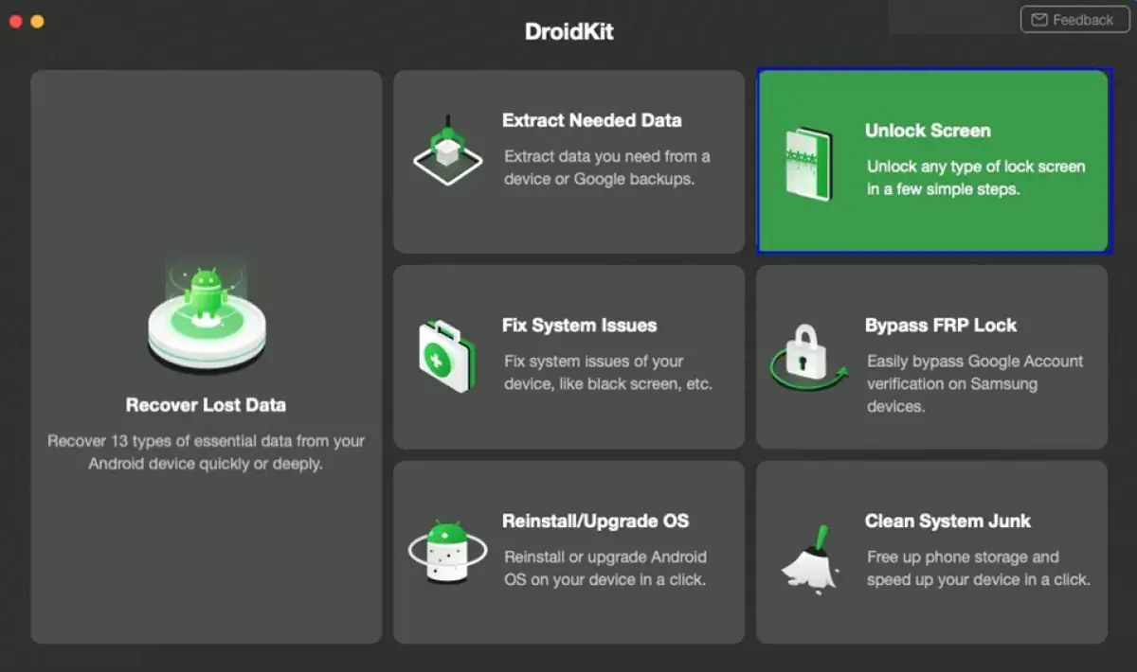
Task: Click the Reinstall/Upgrade OS android icon
Action: [447, 554]
